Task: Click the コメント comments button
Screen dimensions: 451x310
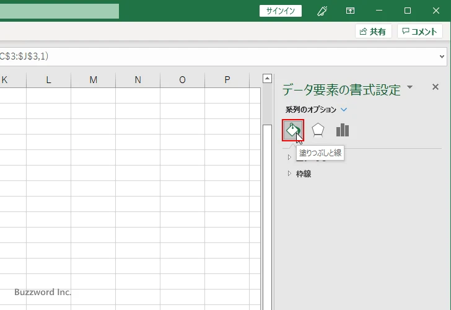Action: [x=419, y=31]
